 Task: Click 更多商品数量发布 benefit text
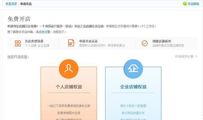[x=133, y=113]
